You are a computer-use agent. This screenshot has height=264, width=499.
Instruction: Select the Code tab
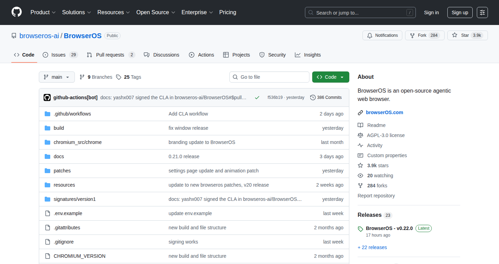[x=24, y=55]
